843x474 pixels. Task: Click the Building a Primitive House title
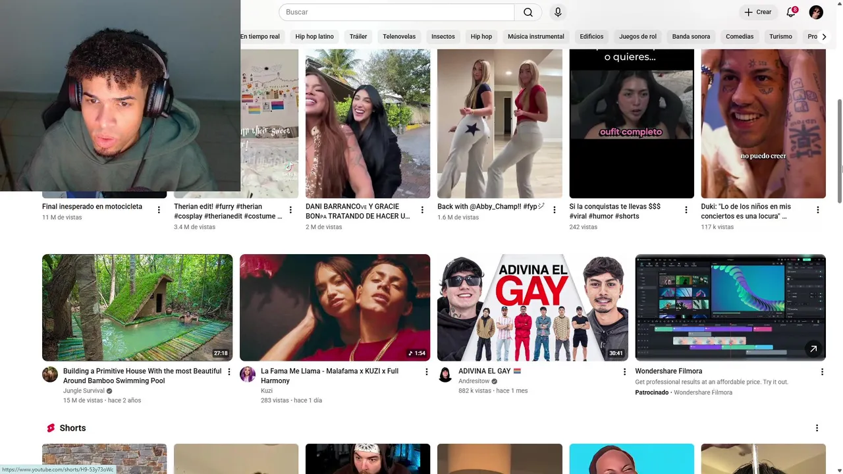pos(142,376)
